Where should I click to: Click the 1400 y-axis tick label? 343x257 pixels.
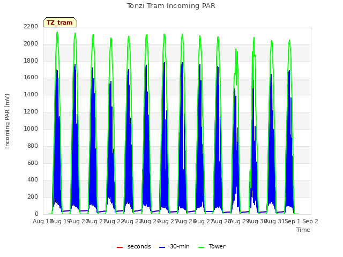[x=31, y=95]
